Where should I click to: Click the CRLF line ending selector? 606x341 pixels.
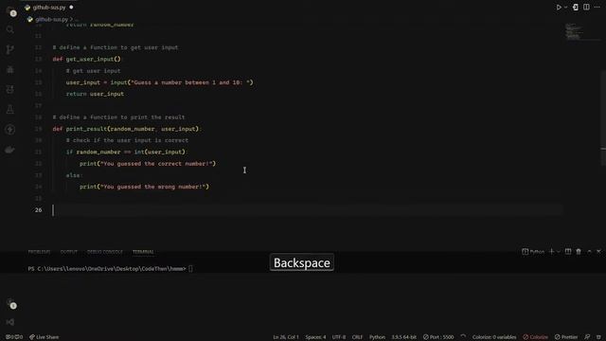[358, 337]
